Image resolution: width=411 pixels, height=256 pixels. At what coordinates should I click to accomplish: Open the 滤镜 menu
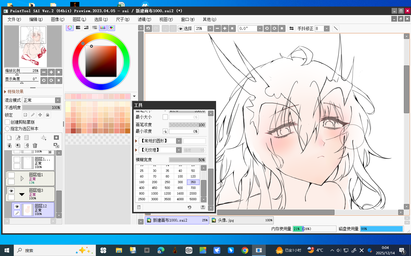coord(144,19)
